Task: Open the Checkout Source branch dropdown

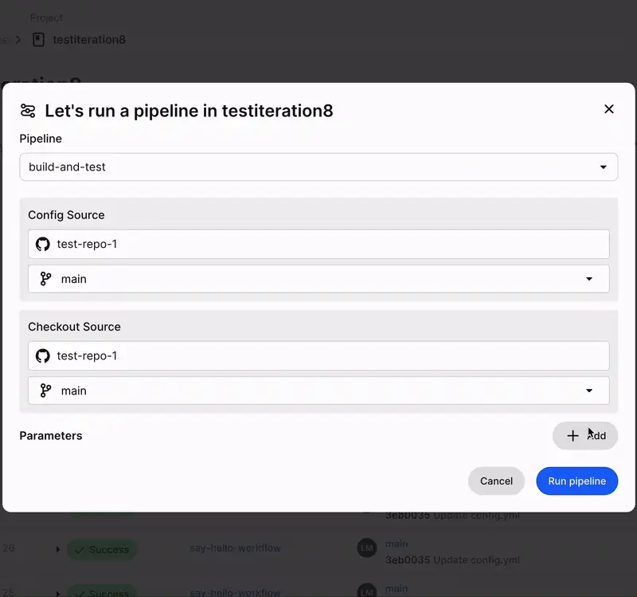Action: (x=589, y=391)
